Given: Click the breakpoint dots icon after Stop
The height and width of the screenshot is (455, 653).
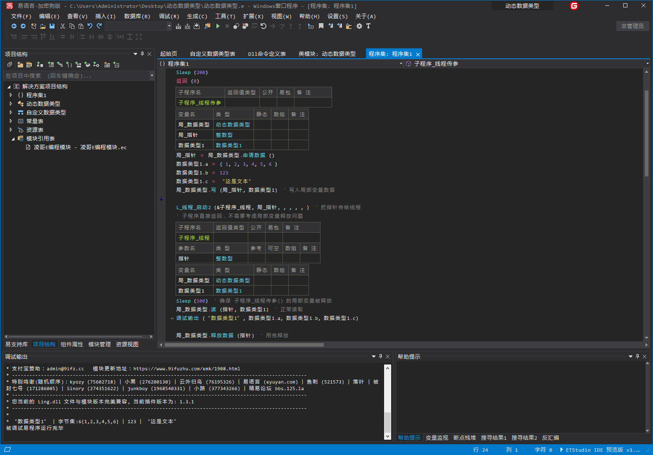Looking at the screenshot, I should click(x=236, y=26).
